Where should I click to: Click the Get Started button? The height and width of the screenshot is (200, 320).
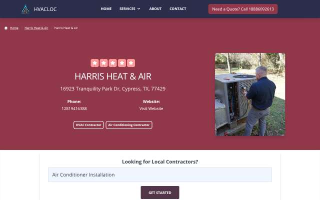pyautogui.click(x=160, y=192)
